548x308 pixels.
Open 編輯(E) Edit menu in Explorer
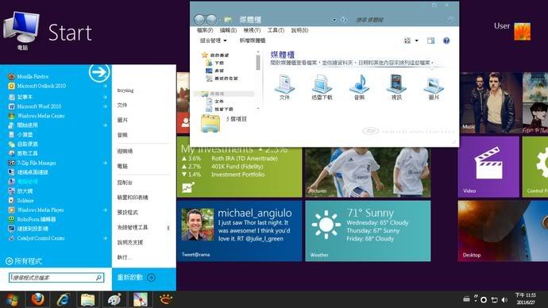(x=228, y=30)
